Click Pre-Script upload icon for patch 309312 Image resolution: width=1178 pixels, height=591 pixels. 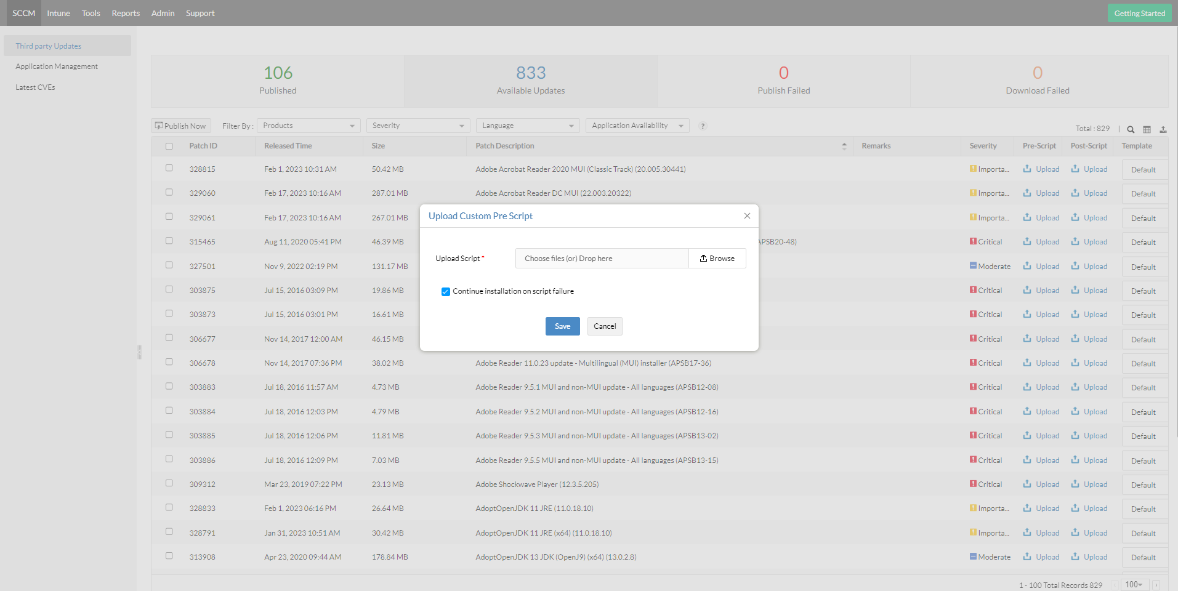(x=1027, y=484)
